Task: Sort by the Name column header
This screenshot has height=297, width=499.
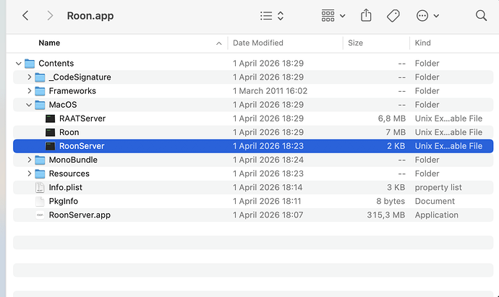Action: coord(49,43)
